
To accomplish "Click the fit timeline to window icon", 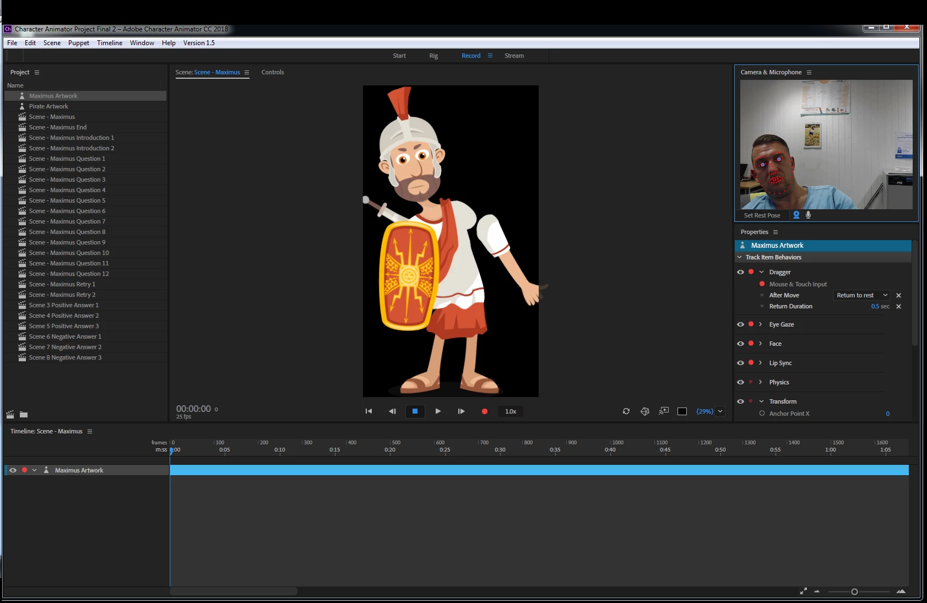I will pos(804,591).
